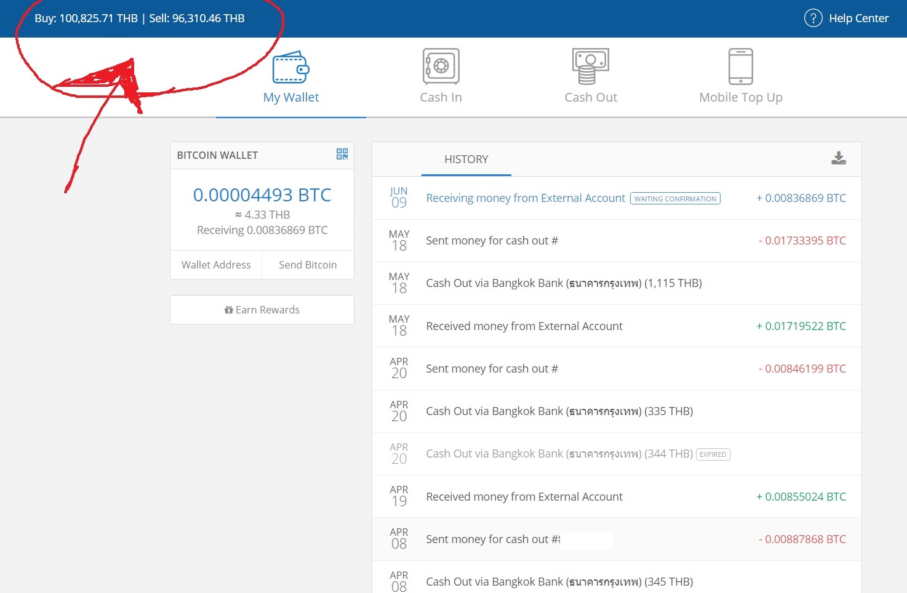Image resolution: width=907 pixels, height=593 pixels.
Task: Open the June 09 receiving money transaction
Action: click(x=525, y=198)
